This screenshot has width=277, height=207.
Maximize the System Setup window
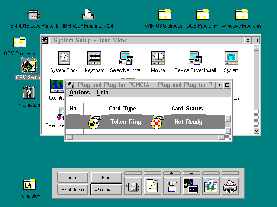click(x=256, y=41)
